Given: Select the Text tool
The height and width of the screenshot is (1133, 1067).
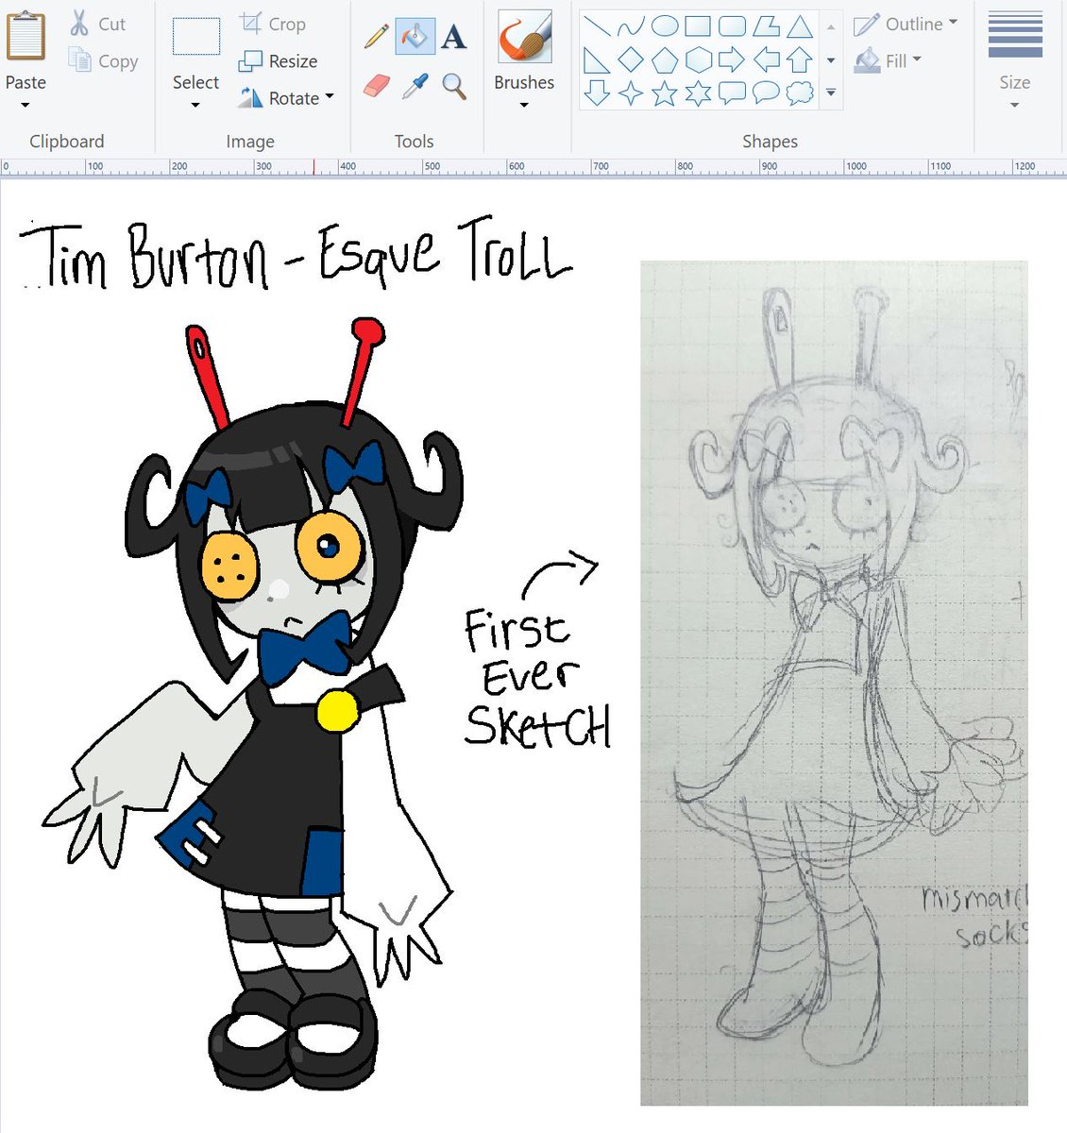Looking at the screenshot, I should tap(454, 36).
